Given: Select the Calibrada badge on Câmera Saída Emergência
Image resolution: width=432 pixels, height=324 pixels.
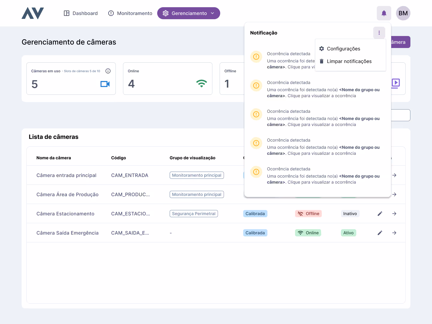Looking at the screenshot, I should point(255,232).
